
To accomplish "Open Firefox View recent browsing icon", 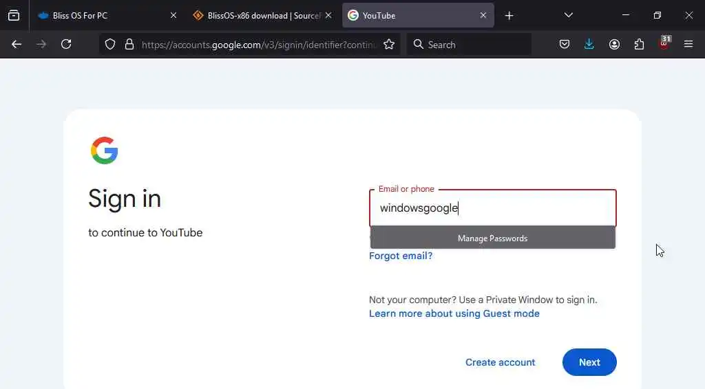I will point(14,15).
